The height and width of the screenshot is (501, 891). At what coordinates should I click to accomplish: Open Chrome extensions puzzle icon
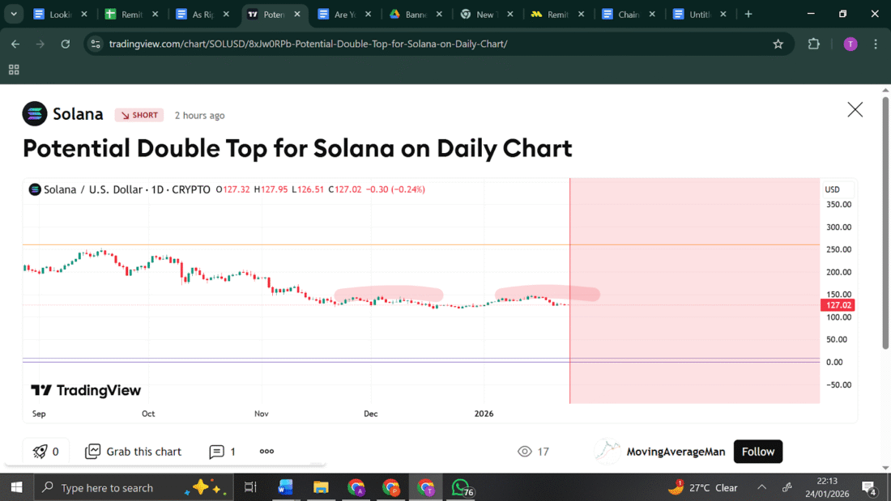point(814,44)
